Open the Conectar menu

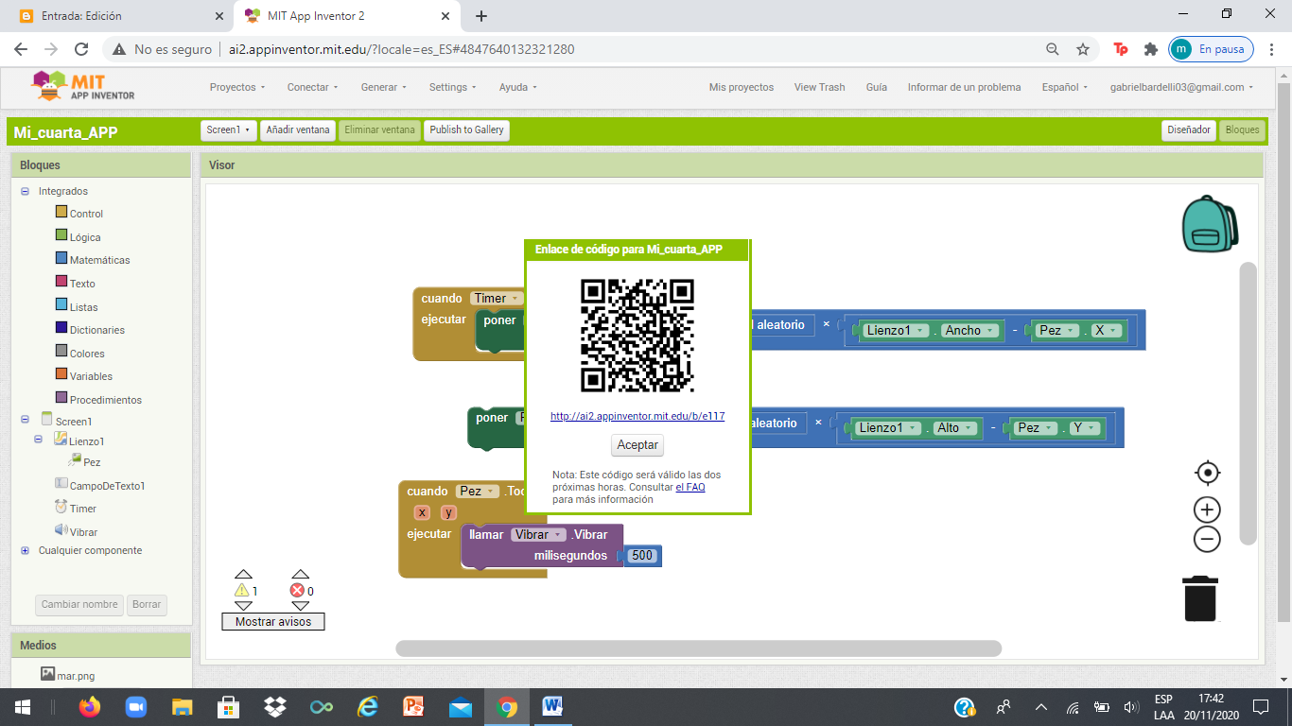pyautogui.click(x=313, y=87)
